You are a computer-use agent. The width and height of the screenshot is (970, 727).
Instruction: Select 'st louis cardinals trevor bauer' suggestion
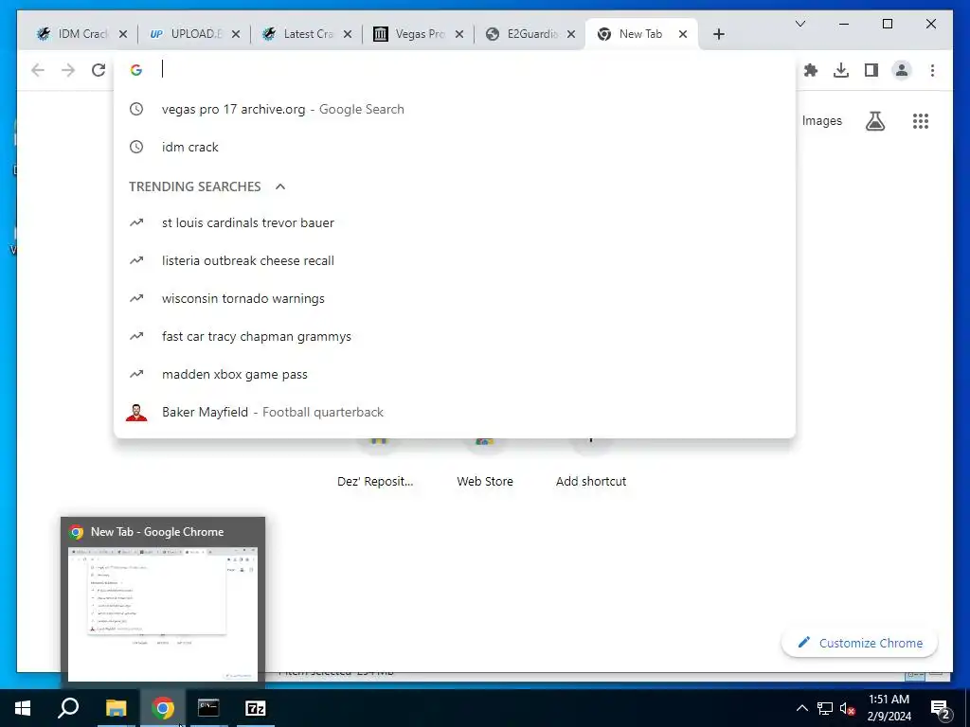[x=455, y=222]
